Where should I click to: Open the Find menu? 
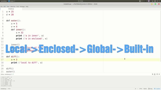coord(18,6)
